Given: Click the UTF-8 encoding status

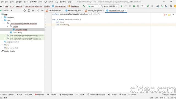Looking at the screenshot, I should [x=162, y=98].
